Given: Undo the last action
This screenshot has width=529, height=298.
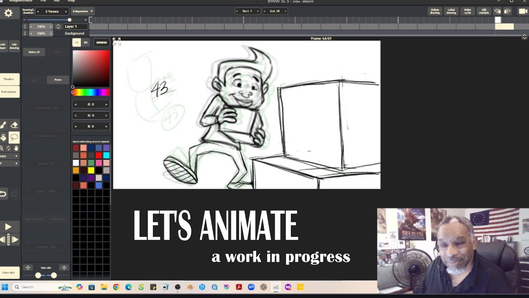Looking at the screenshot, I should [x=3, y=193].
